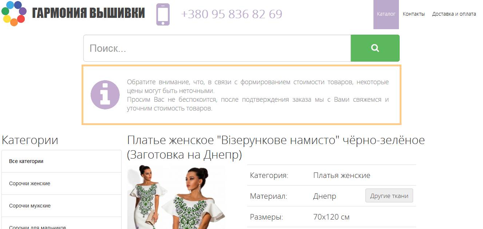Open Сорочки женские category

click(62, 183)
